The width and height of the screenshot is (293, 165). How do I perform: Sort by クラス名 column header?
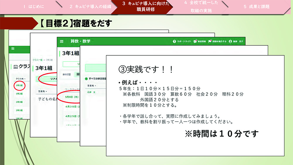point(21,79)
